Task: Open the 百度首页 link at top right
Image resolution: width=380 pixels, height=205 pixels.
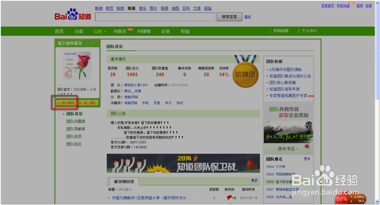Action: click(328, 6)
